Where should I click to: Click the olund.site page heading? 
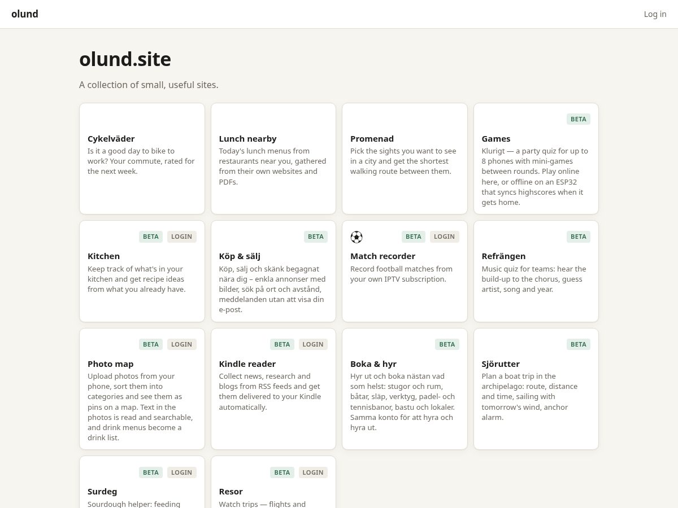click(x=125, y=59)
